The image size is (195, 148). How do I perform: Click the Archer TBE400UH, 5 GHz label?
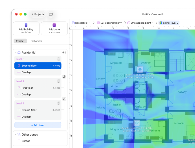(140, 75)
